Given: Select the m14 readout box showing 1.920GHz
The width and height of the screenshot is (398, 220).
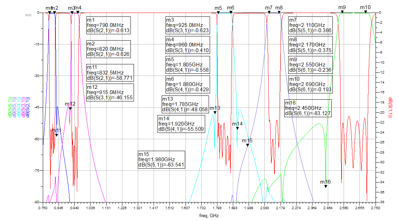Looking at the screenshot, I should 181,124.
